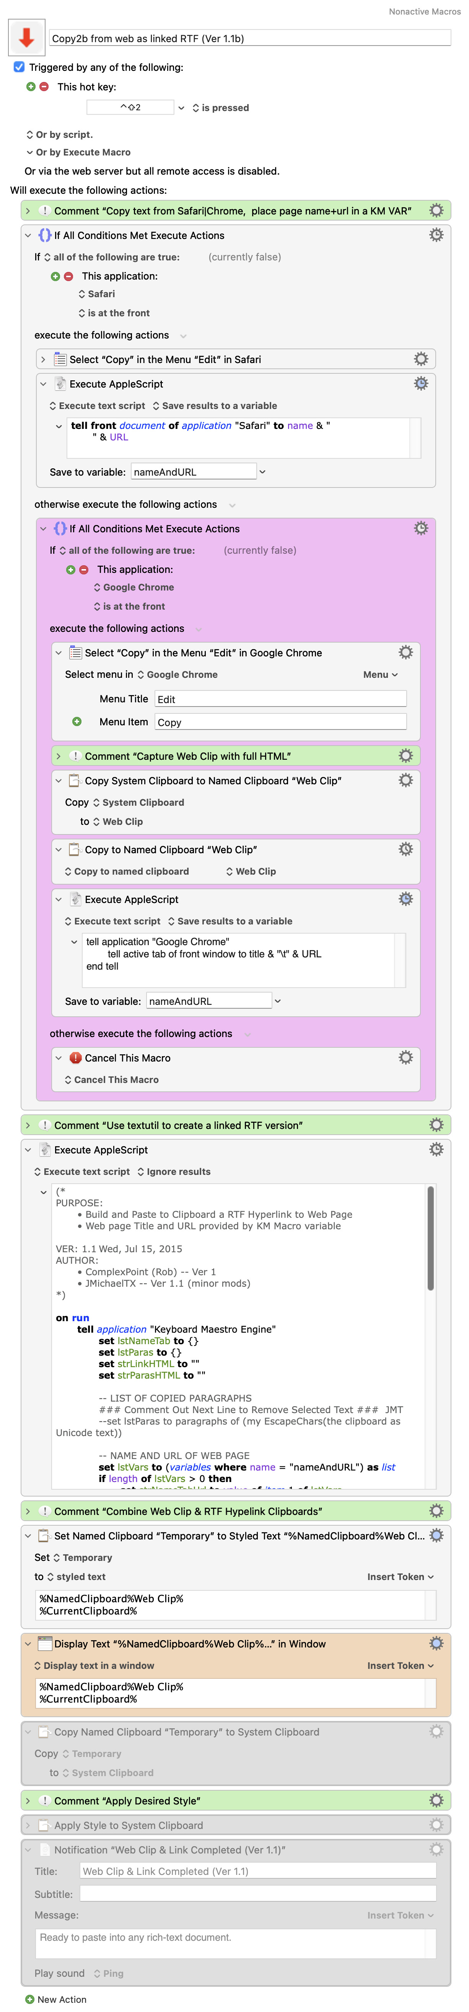This screenshot has height=2012, width=469.
Task: Add a menu item level with green plus
Action: [x=77, y=722]
